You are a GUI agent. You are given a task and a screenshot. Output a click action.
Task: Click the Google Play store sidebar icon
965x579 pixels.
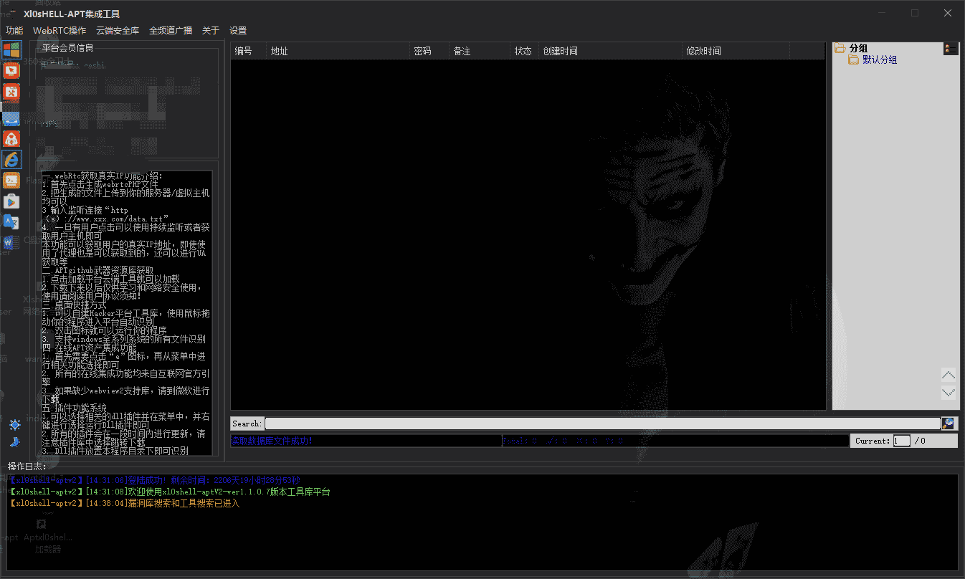coord(11,201)
